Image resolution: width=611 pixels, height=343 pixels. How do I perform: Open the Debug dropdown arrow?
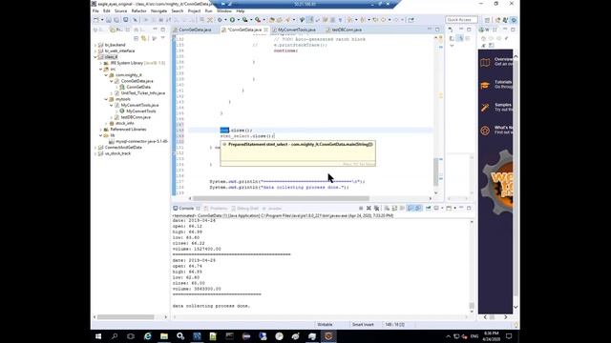tap(225, 20)
